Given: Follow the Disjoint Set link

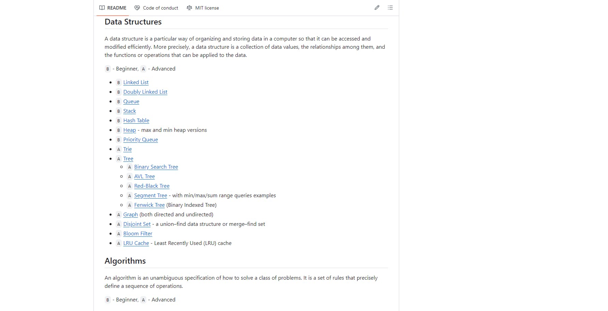Looking at the screenshot, I should click(x=137, y=224).
